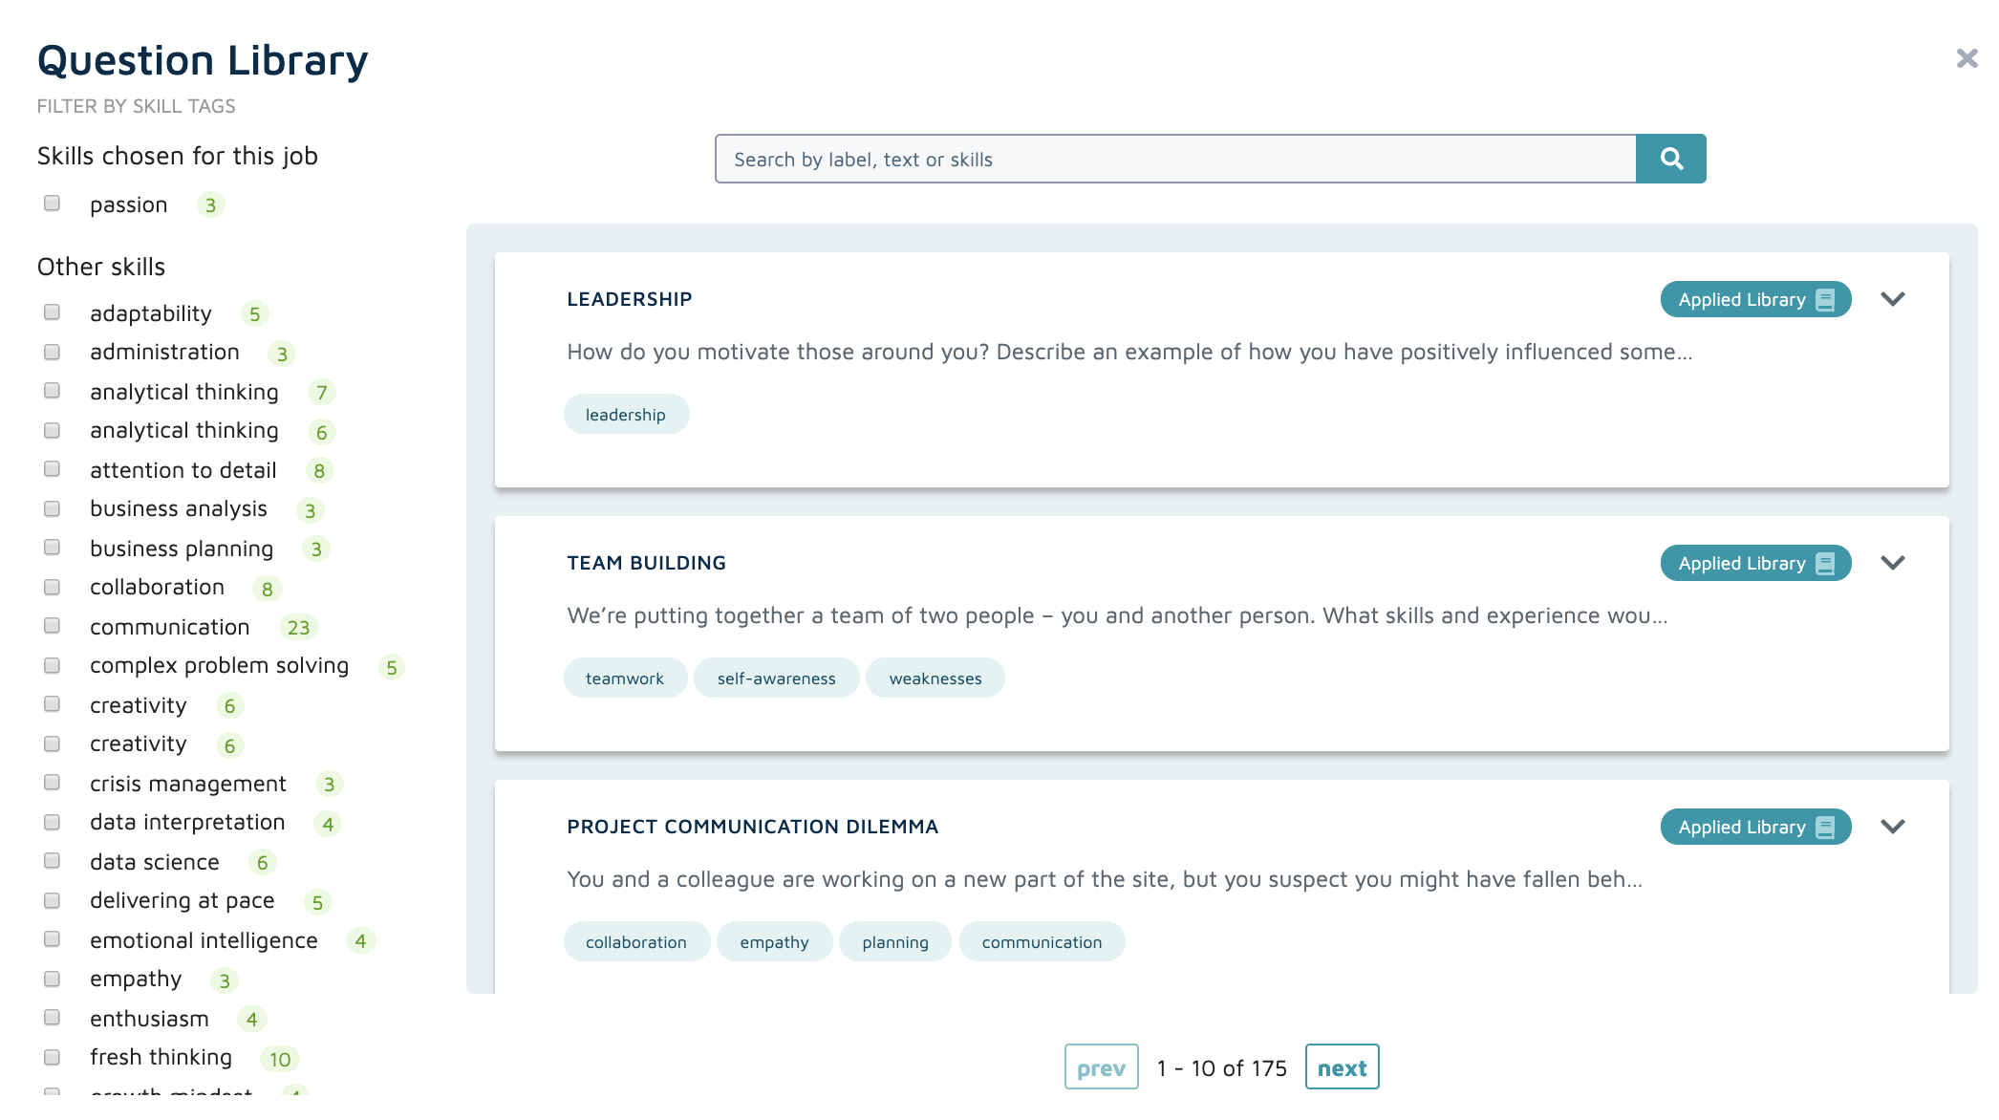
Task: Click book icon on Project Communication Dilemma badge
Action: pos(1825,828)
